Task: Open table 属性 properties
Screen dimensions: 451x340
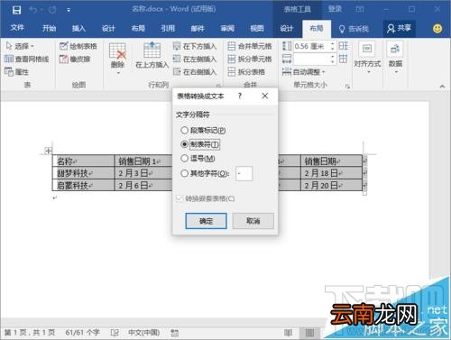Action: 17,71
